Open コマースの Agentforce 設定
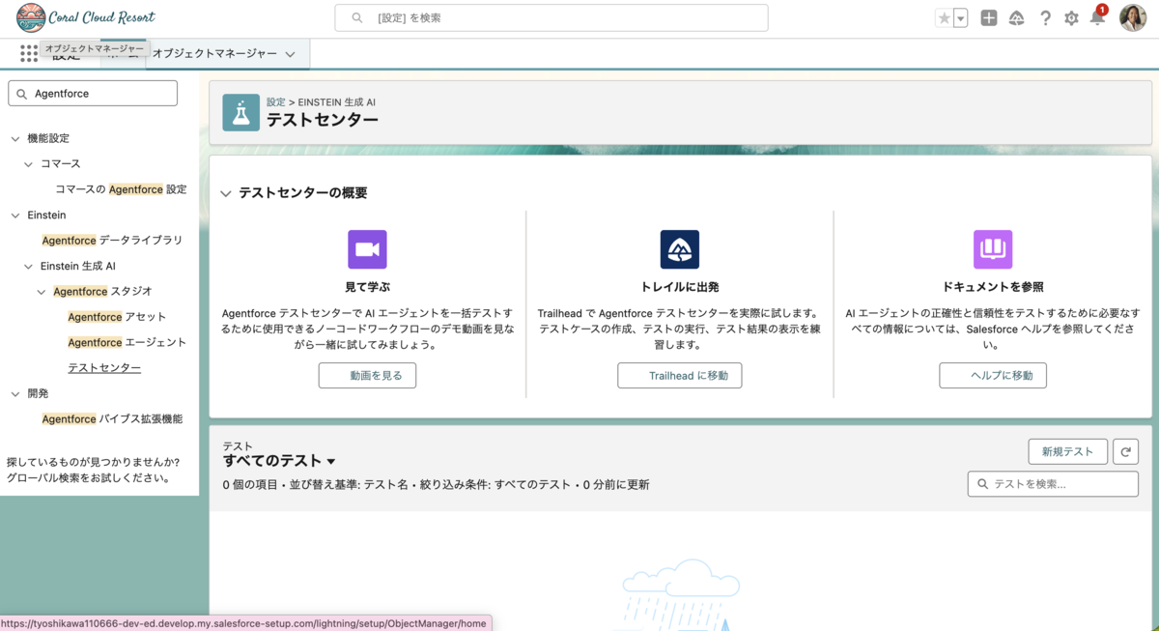The width and height of the screenshot is (1159, 631). tap(121, 189)
